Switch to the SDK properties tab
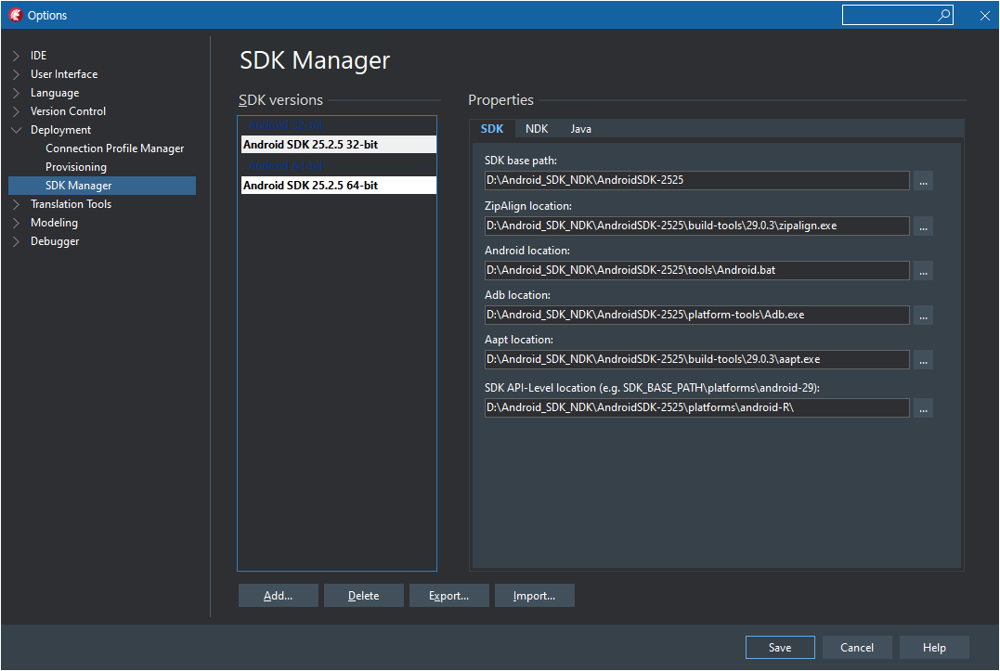Viewport: 1000px width, 671px height. coord(492,129)
